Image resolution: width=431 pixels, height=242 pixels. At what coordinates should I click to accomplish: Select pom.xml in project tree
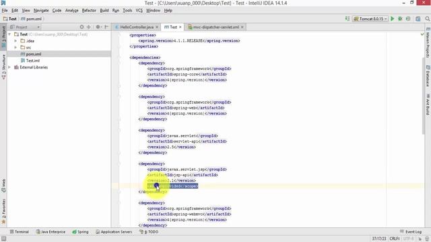tap(34, 54)
